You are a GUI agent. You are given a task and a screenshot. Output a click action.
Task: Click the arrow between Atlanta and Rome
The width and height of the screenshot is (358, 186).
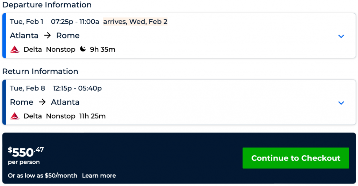(47, 36)
